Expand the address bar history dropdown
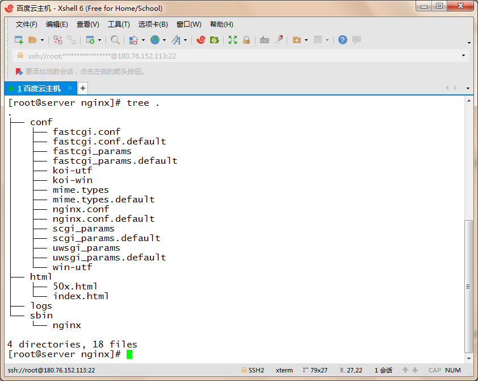The image size is (478, 381). [x=463, y=56]
